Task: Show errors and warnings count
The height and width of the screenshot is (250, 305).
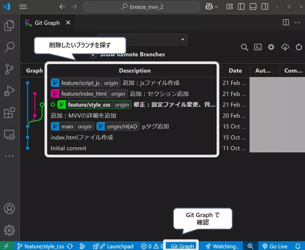Action: pos(152,246)
